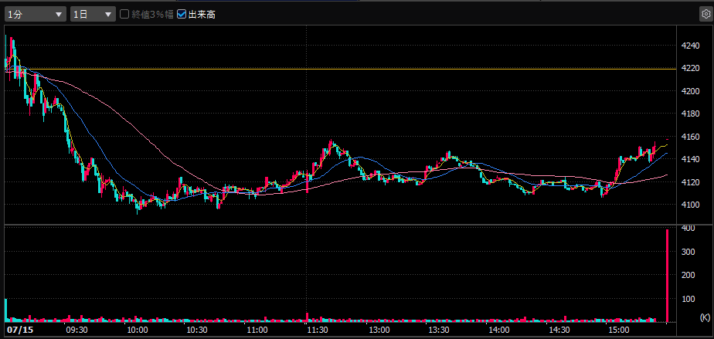Select the 14:30 time axis label
Viewport: 714px width, 339px height.
559,329
